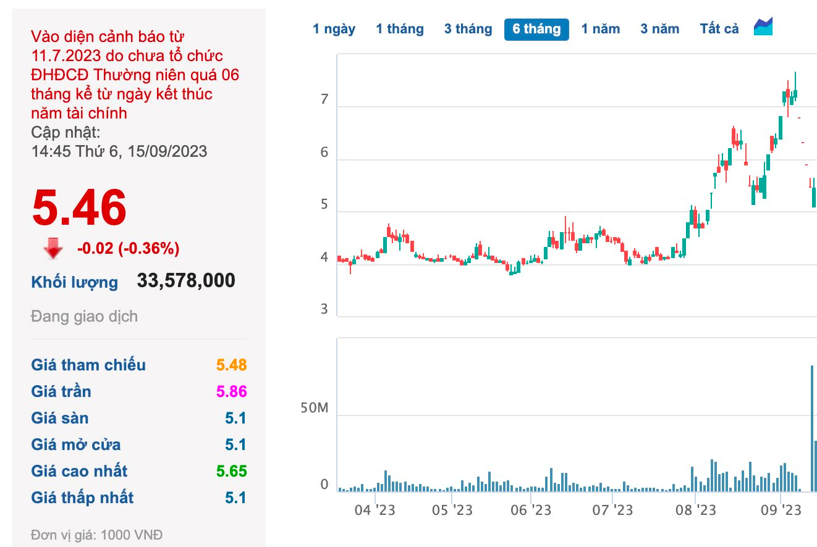The image size is (817, 547).
Task: Click the "Giá thấp nhất" label
Action: (x=82, y=498)
